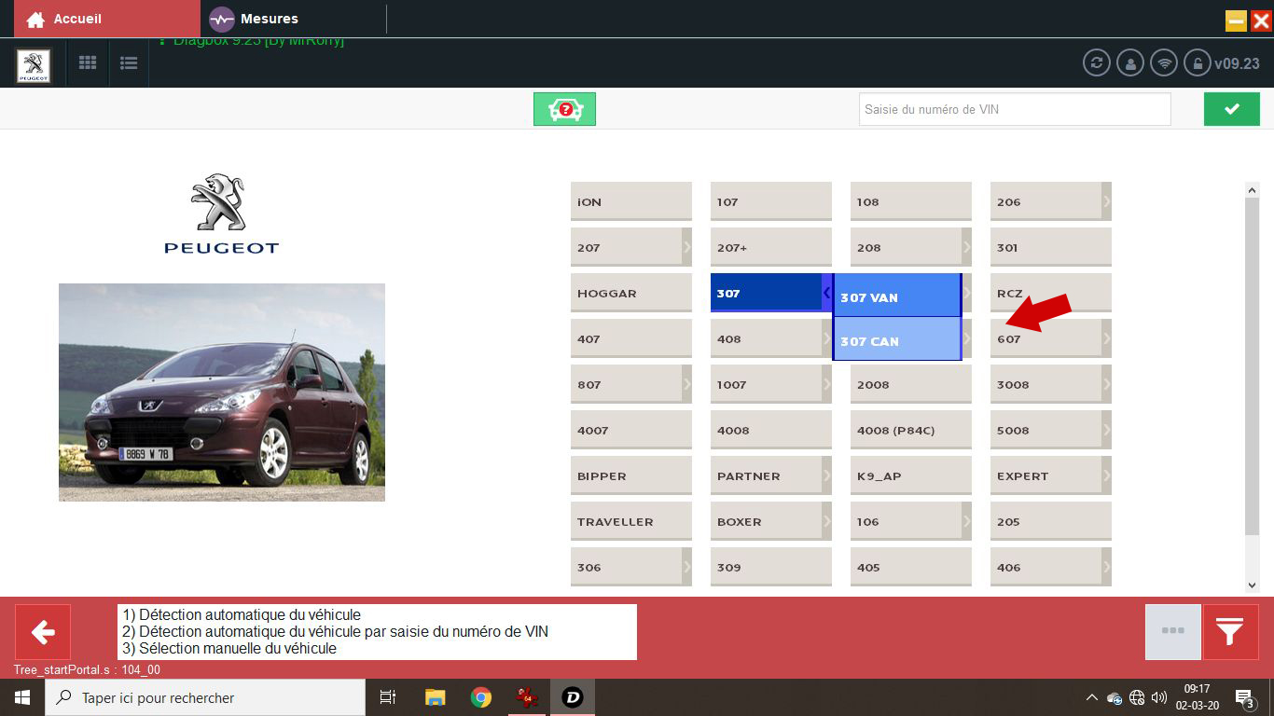This screenshot has width=1274, height=716.
Task: Select the BIPPER model
Action: (631, 475)
